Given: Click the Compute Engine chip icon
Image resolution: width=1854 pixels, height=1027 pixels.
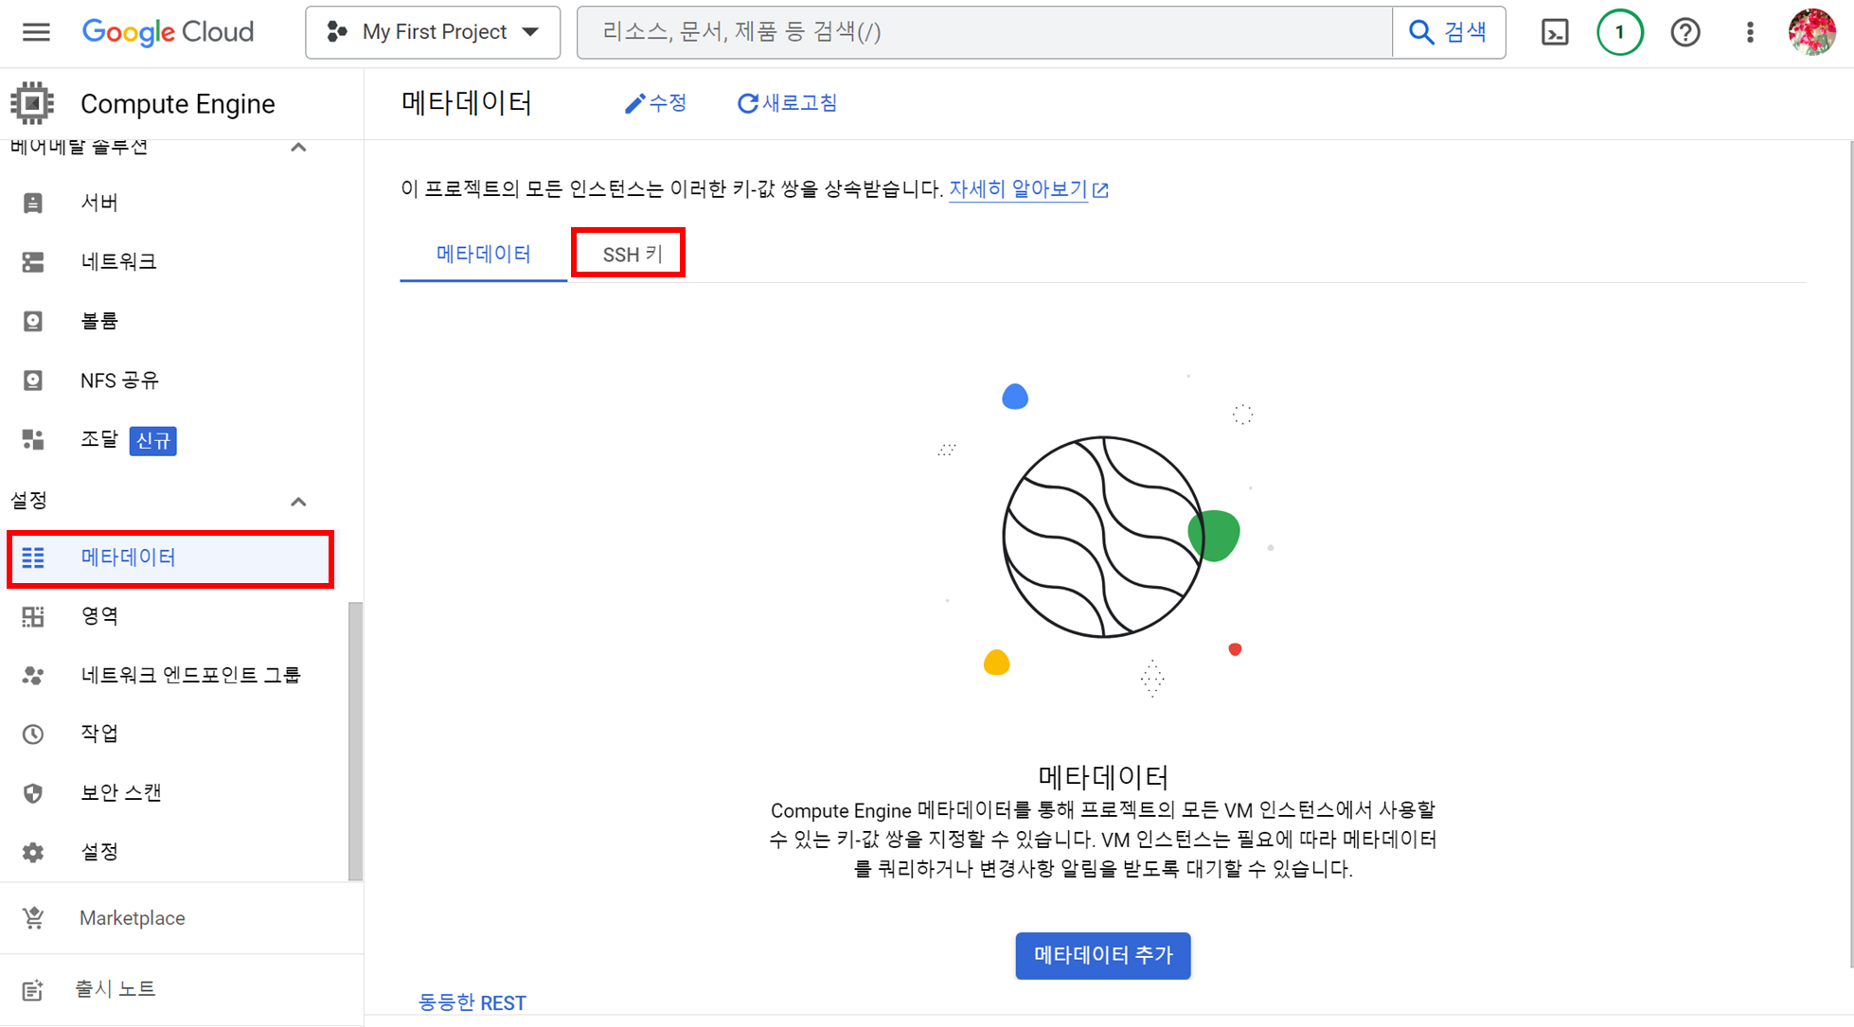Looking at the screenshot, I should point(32,103).
